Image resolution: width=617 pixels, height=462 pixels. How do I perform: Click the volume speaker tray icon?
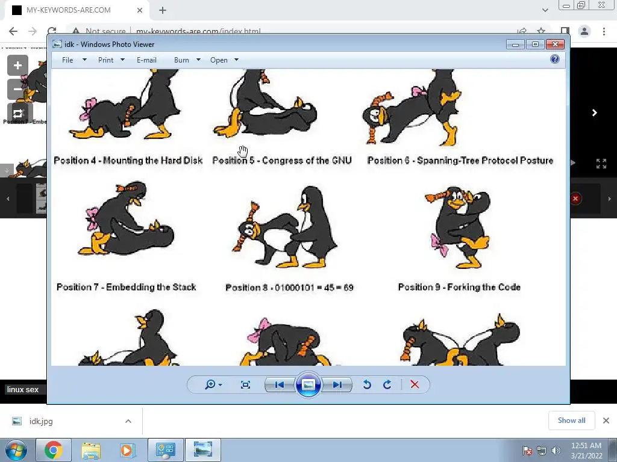tap(556, 451)
